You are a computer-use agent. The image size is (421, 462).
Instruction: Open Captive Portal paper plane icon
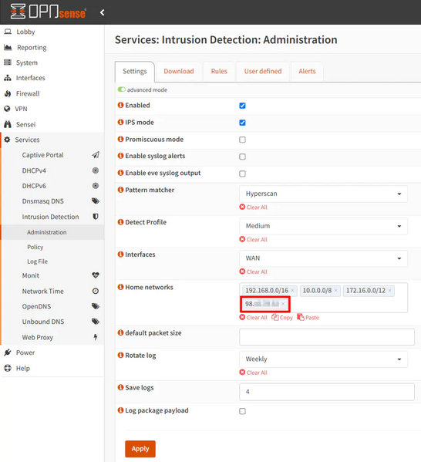pos(96,155)
